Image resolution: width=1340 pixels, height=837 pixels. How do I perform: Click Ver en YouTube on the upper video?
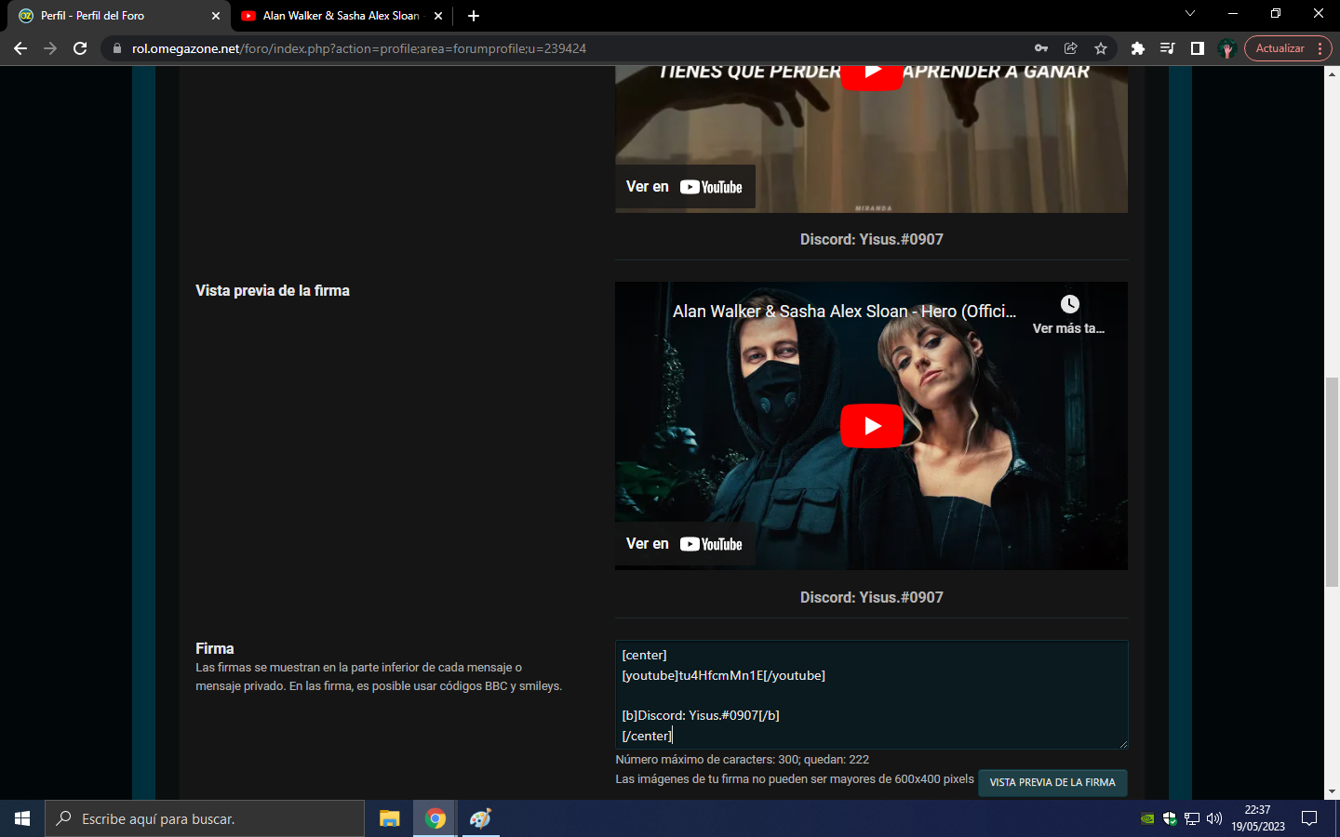point(684,187)
